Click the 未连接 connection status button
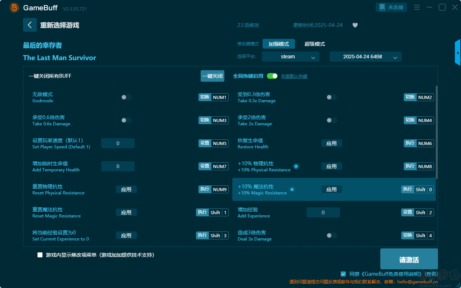Screen dimensions: 461x288 391,7
